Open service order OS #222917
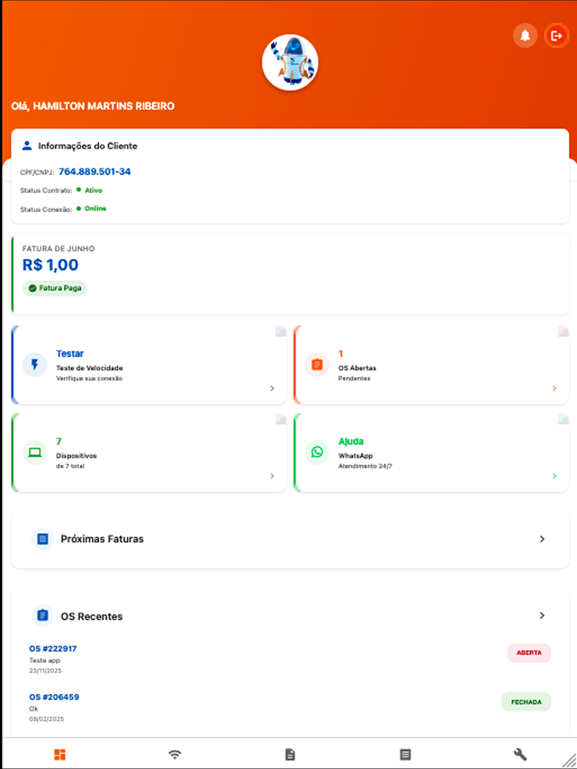The width and height of the screenshot is (577, 769). click(53, 649)
